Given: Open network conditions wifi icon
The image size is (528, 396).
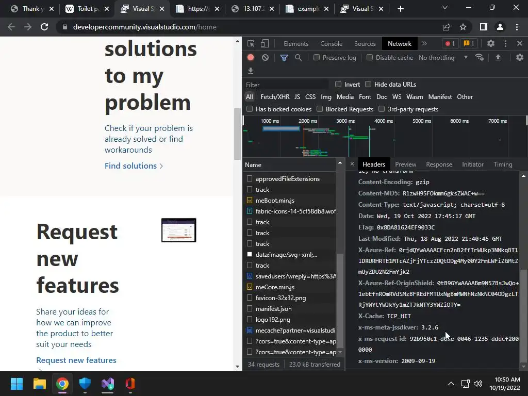Looking at the screenshot, I should (x=480, y=58).
